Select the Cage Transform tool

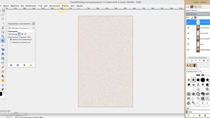click(3, 58)
